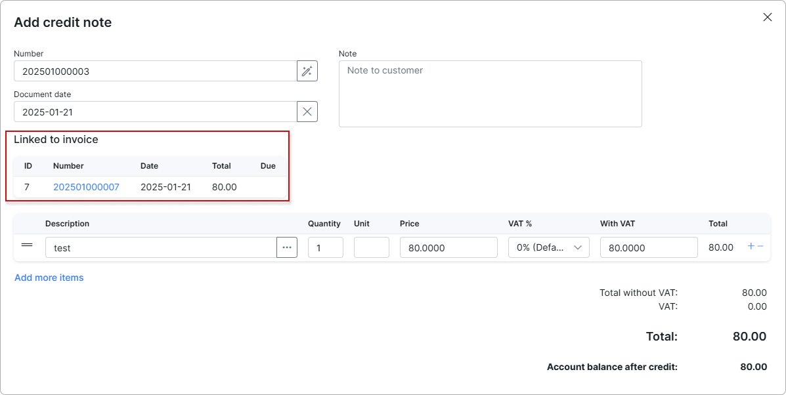Open the ellipsis menu beside test description
The width and height of the screenshot is (786, 395).
(287, 247)
